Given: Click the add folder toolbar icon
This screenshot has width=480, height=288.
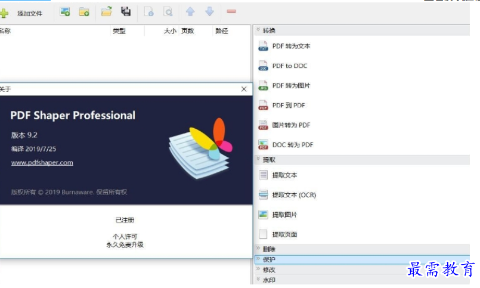Looking at the screenshot, I should [84, 12].
